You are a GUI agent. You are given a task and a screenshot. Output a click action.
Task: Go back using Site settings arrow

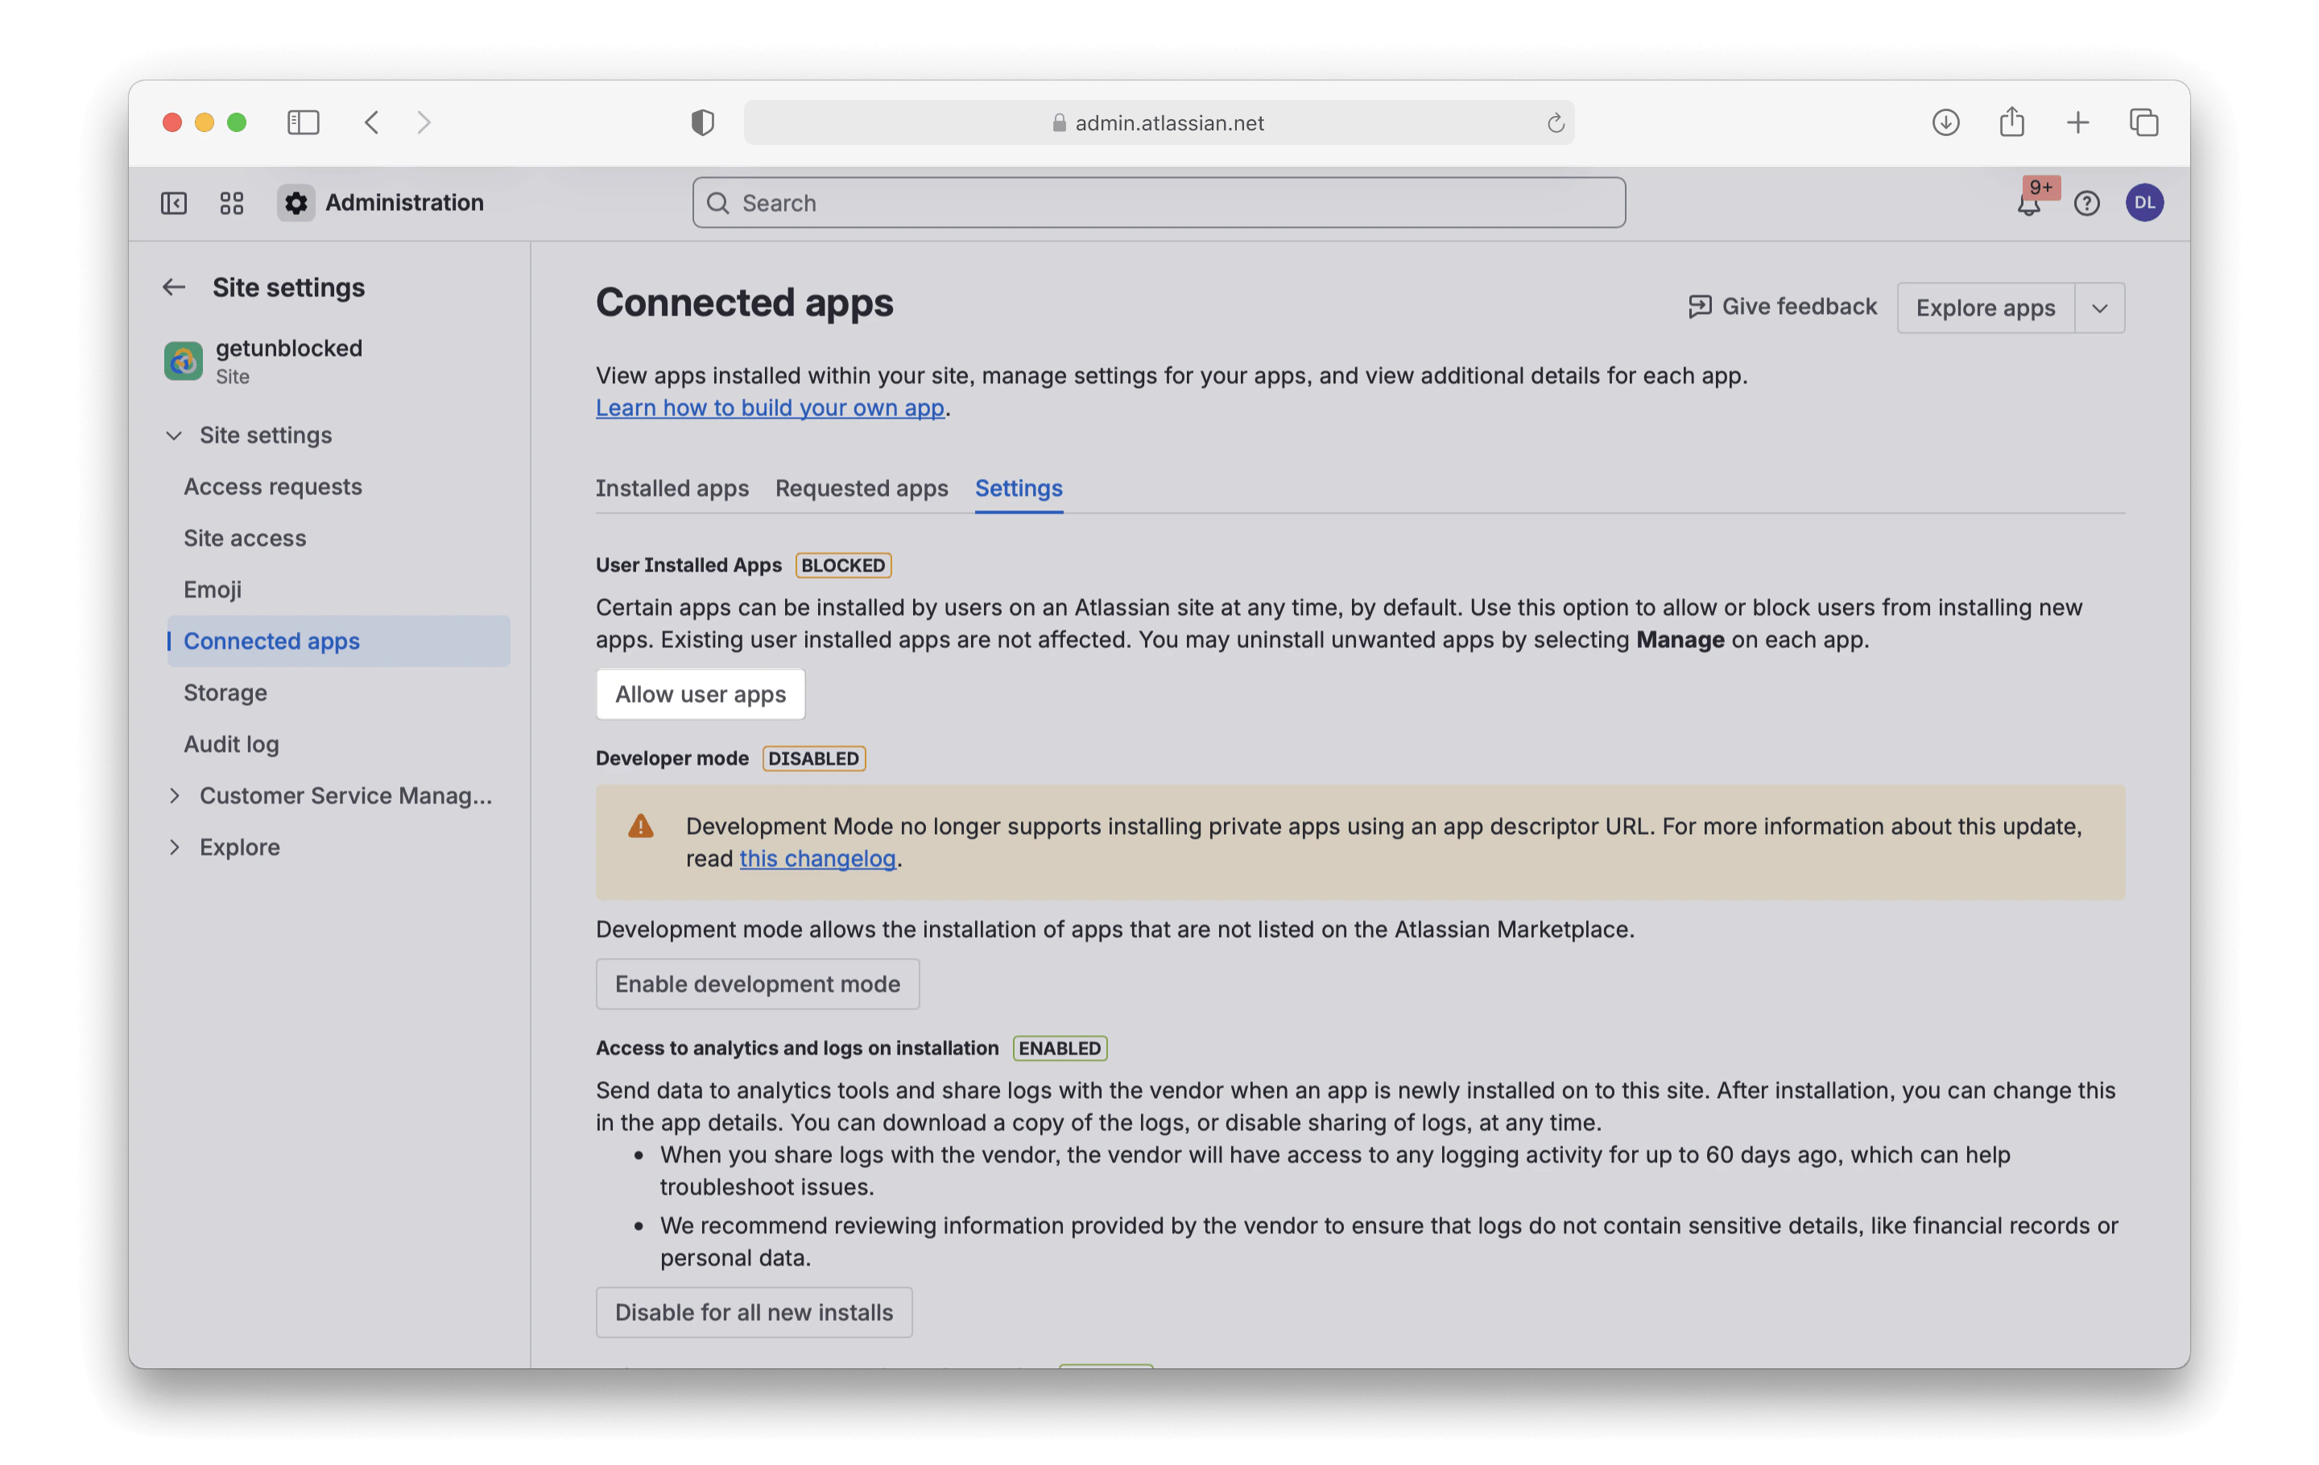pyautogui.click(x=173, y=287)
